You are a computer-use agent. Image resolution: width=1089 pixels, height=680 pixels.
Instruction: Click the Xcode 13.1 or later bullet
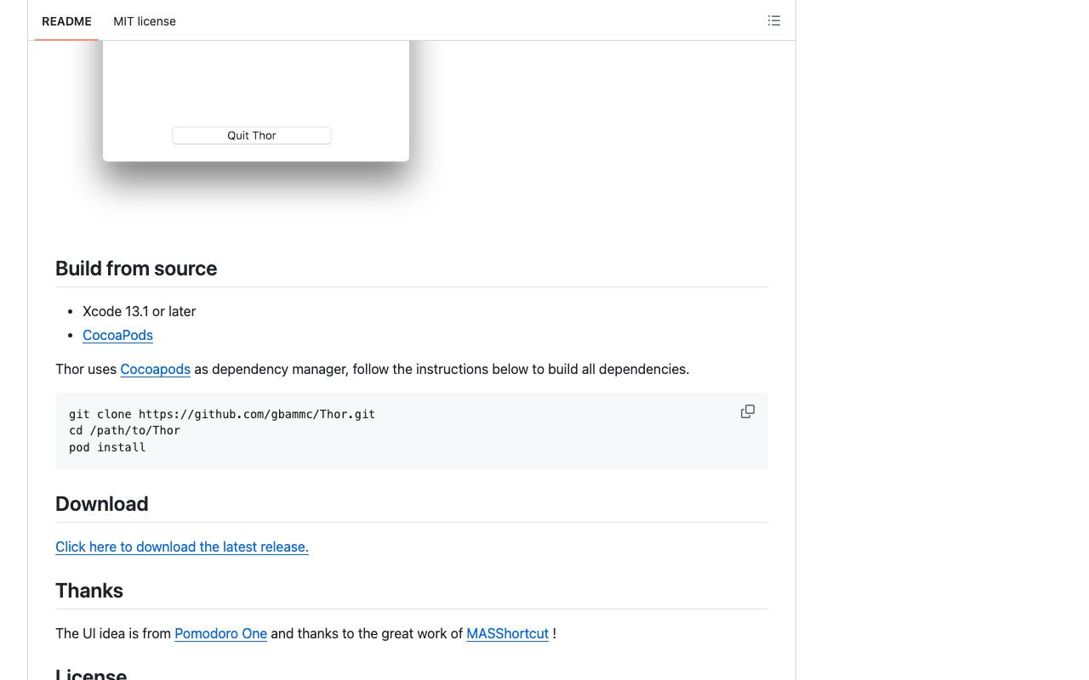coord(140,311)
